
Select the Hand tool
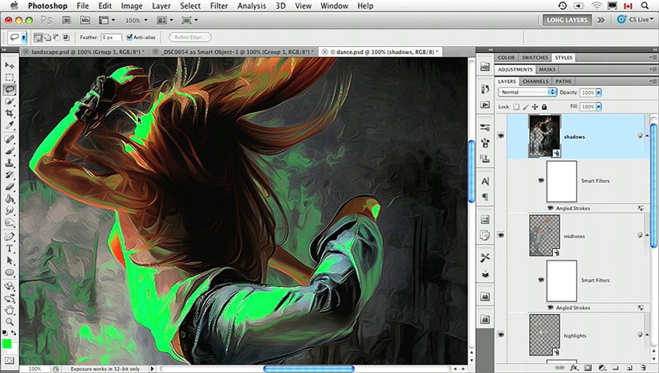(10, 310)
